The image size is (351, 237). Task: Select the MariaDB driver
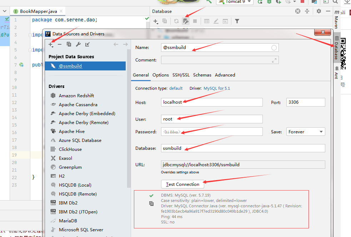(x=67, y=221)
